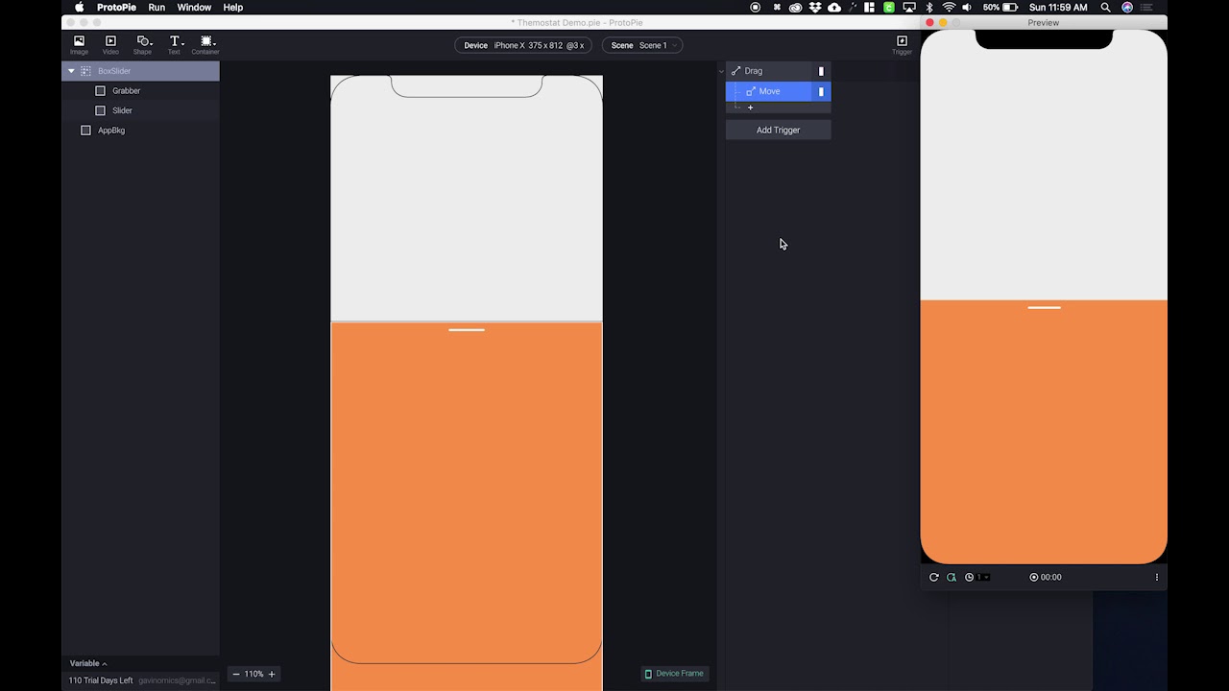Zoom out the canvas with minus
The image size is (1229, 691).
(x=236, y=674)
